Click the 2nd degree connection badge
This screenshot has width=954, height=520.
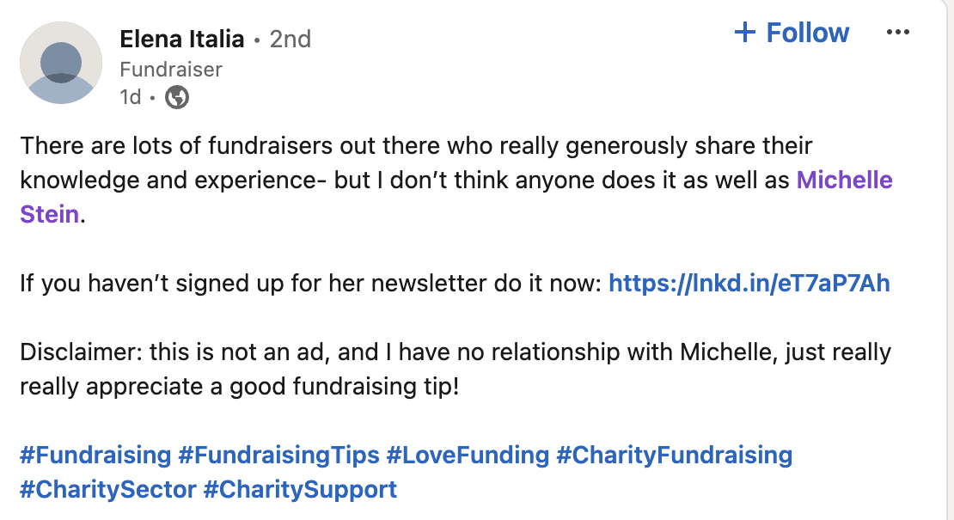pyautogui.click(x=290, y=39)
